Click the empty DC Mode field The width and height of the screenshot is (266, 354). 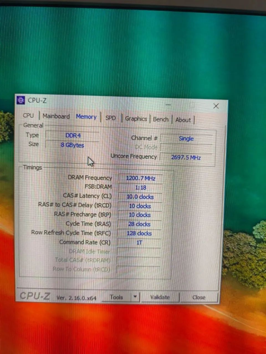click(x=187, y=148)
